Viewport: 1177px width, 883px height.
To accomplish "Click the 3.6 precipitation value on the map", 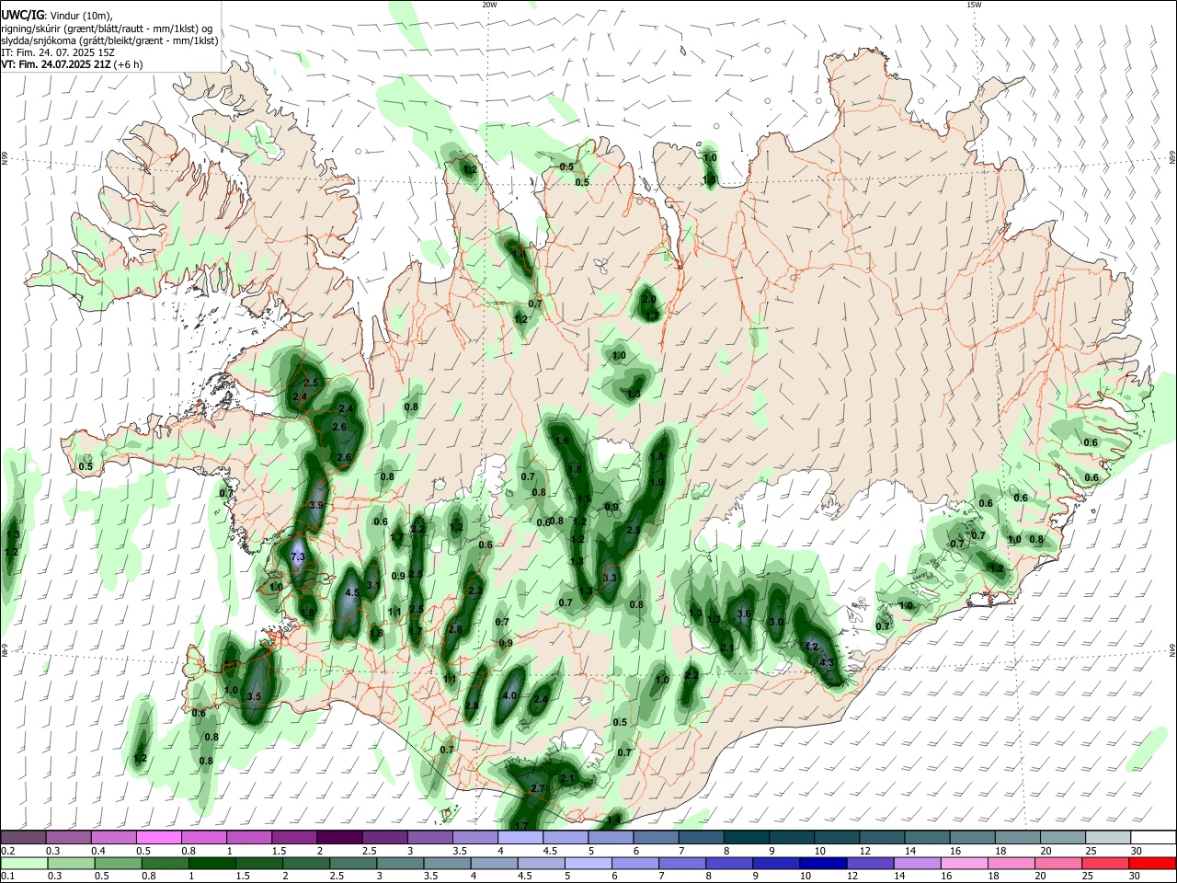I will tap(745, 614).
